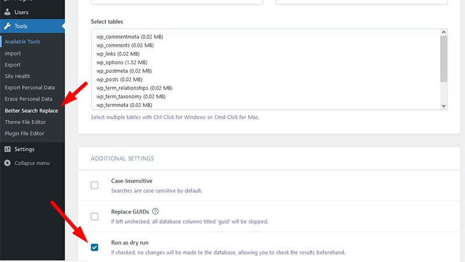465x262 pixels.
Task: Select the wp_termmeta (0.02 MB) table
Action: (x=124, y=105)
